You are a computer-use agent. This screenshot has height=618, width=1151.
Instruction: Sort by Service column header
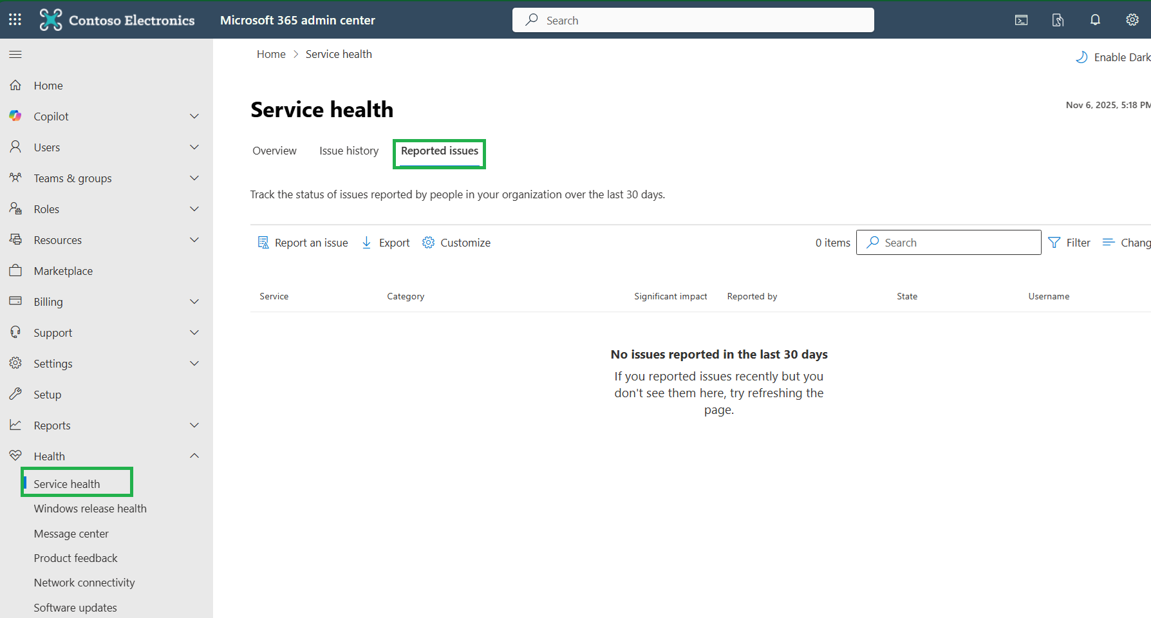(274, 296)
